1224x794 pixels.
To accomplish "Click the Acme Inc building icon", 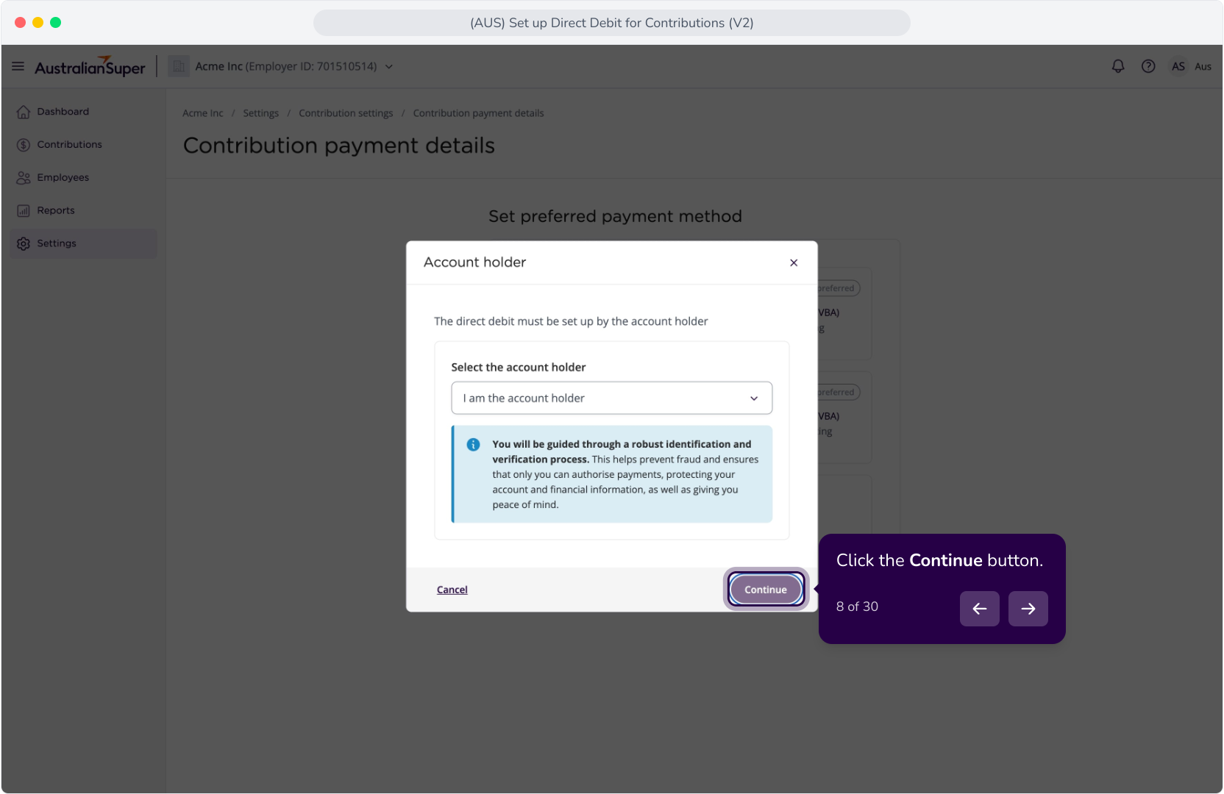I will click(x=179, y=66).
